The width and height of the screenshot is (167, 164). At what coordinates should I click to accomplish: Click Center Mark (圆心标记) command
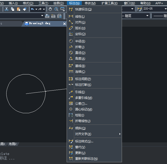click(83, 109)
